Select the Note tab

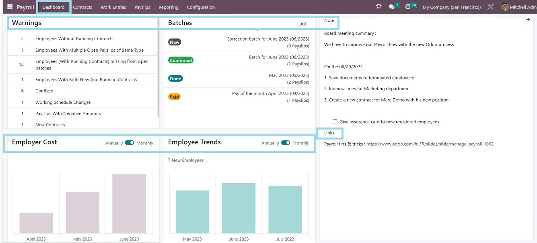pos(329,20)
